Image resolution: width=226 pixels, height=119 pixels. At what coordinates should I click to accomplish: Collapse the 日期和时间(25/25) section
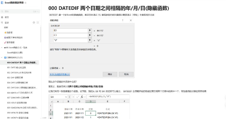(x=2, y=58)
